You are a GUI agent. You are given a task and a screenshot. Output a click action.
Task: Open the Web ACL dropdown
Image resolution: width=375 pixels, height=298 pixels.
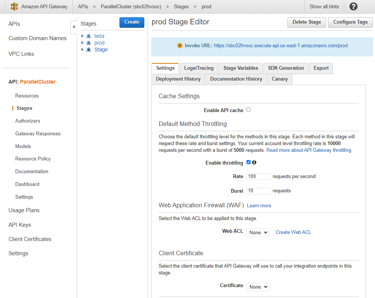click(x=258, y=232)
